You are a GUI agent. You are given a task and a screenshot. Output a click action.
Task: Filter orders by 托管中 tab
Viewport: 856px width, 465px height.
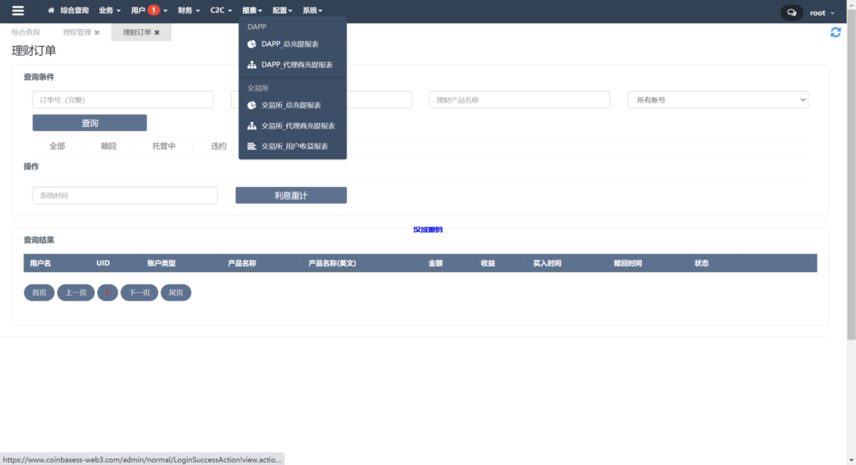[x=164, y=146]
